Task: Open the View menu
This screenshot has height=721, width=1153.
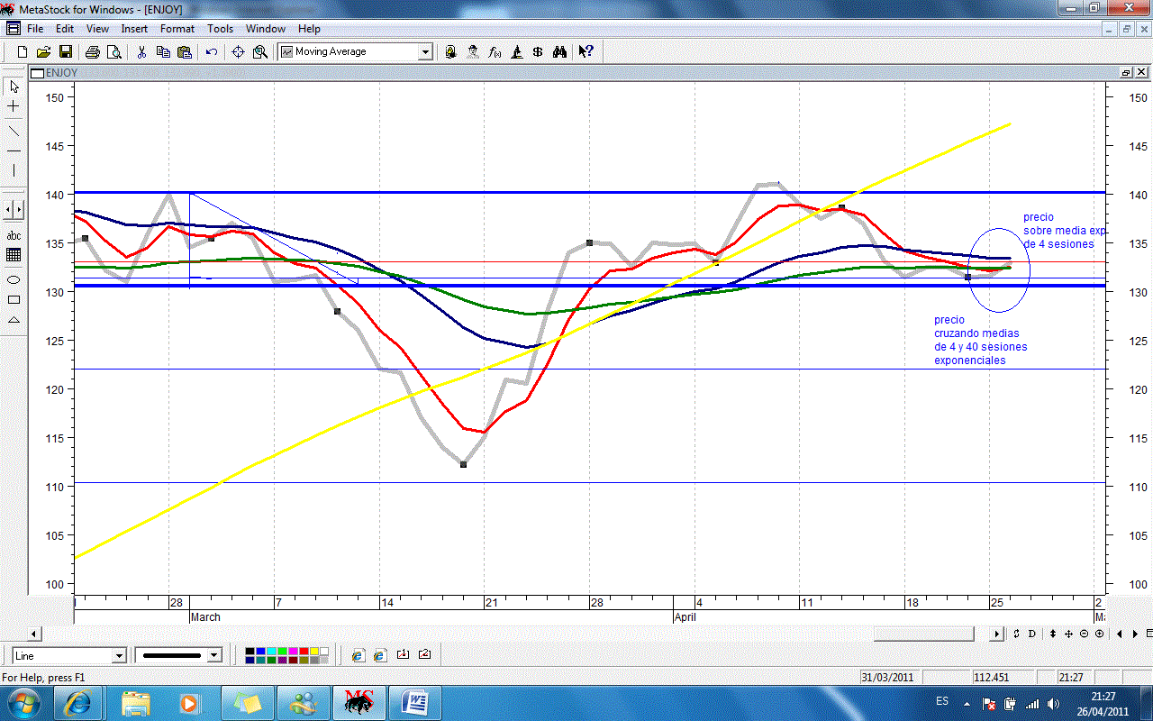Action: [x=97, y=29]
